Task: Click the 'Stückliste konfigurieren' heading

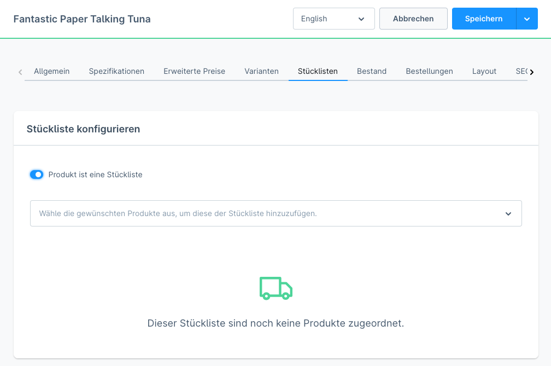Action: 83,129
